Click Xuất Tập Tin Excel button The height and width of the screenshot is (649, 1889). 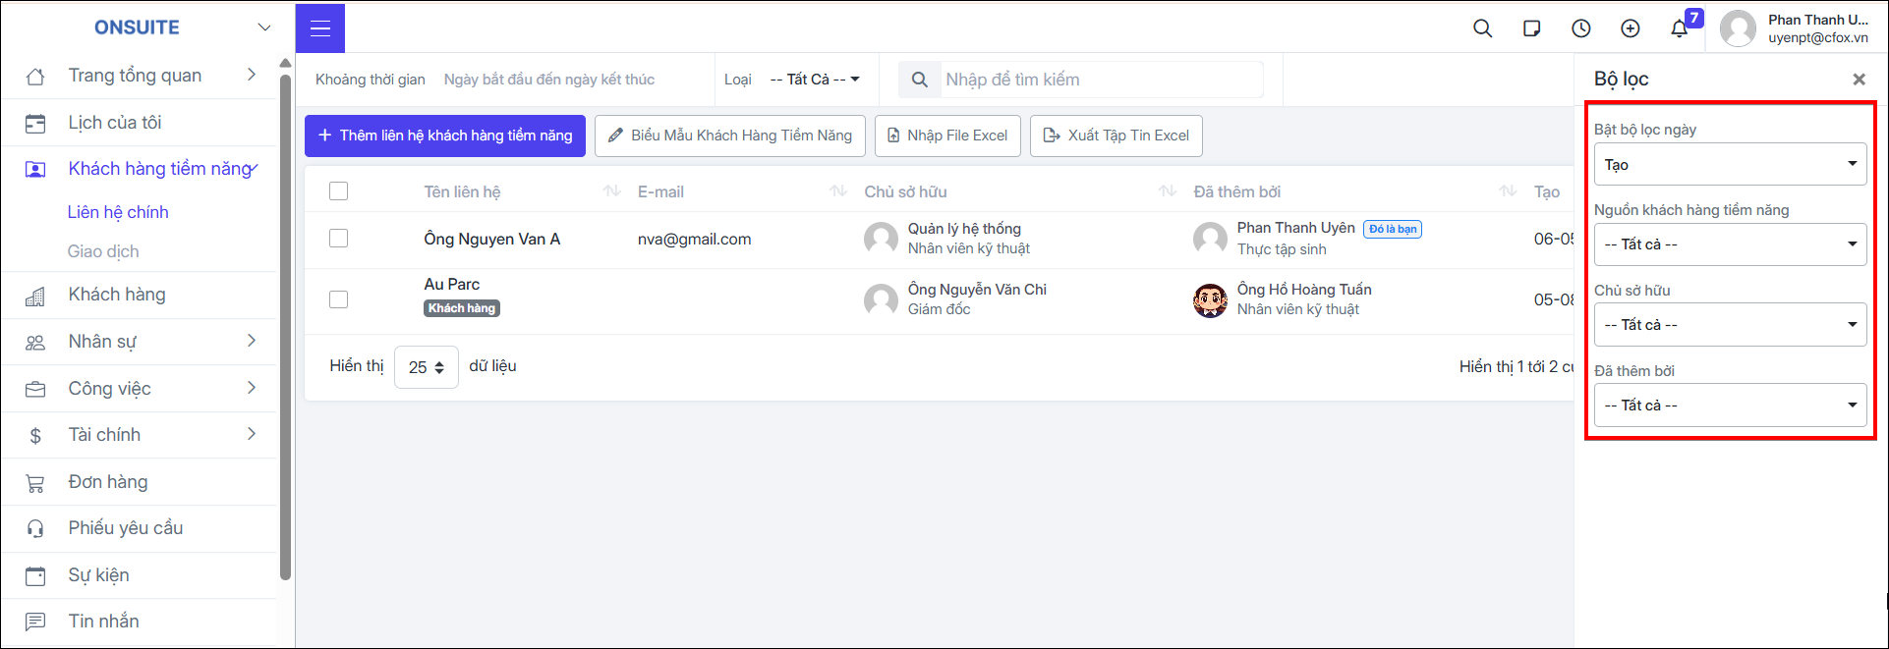1116,135
